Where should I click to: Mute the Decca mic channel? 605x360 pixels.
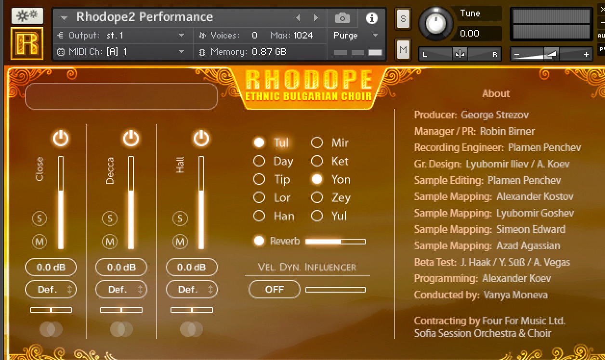point(110,242)
